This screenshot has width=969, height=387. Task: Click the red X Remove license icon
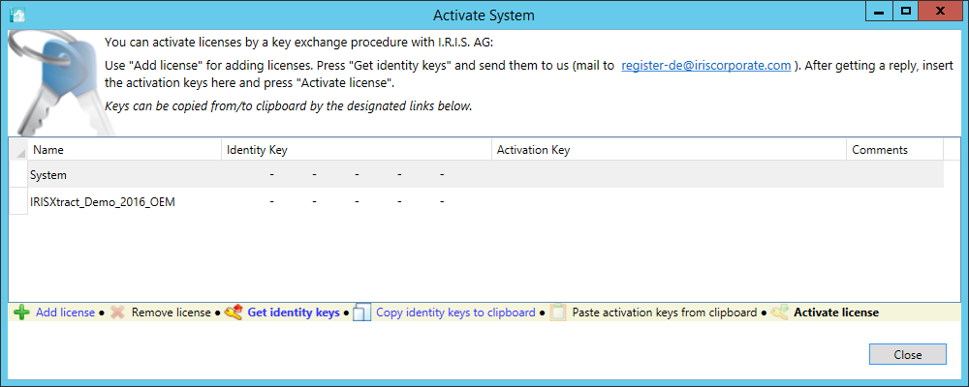117,313
